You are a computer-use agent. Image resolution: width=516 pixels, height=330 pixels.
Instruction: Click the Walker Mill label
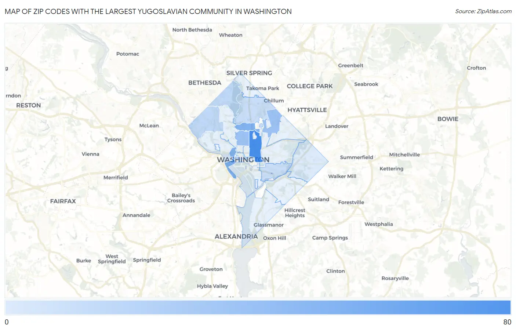tap(342, 177)
